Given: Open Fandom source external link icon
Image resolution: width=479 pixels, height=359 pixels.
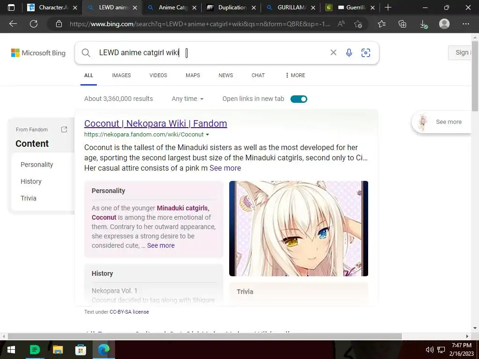Looking at the screenshot, I should click(64, 129).
